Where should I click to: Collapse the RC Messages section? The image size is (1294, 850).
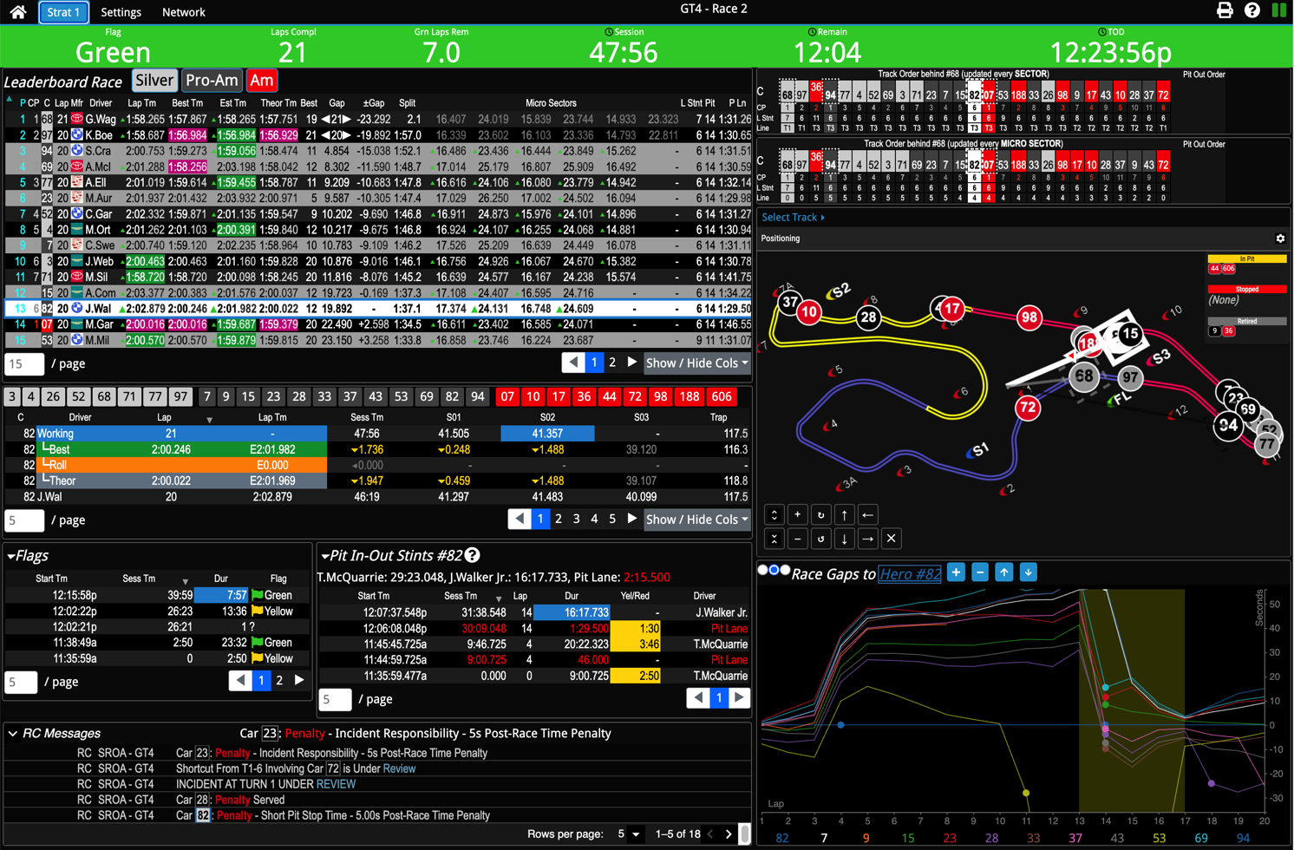[x=13, y=734]
